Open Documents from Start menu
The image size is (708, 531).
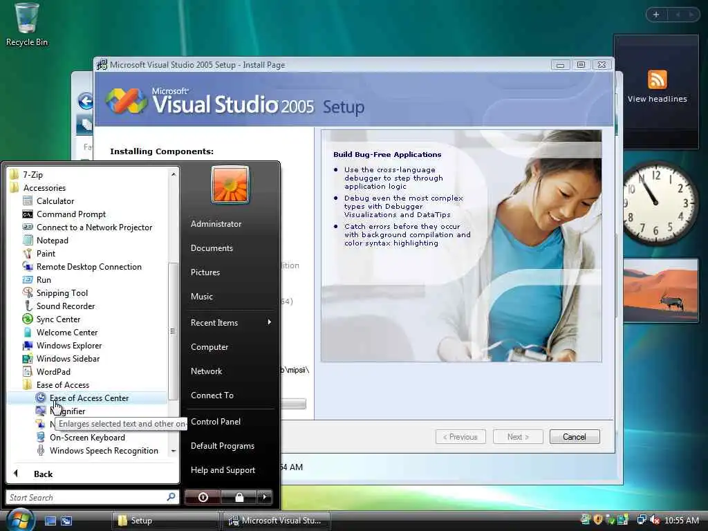212,248
